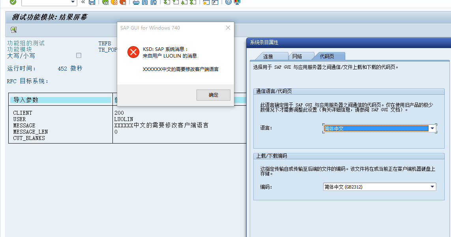Click the 确定 button in message dialog
This screenshot has width=451, height=237.
coord(213,95)
